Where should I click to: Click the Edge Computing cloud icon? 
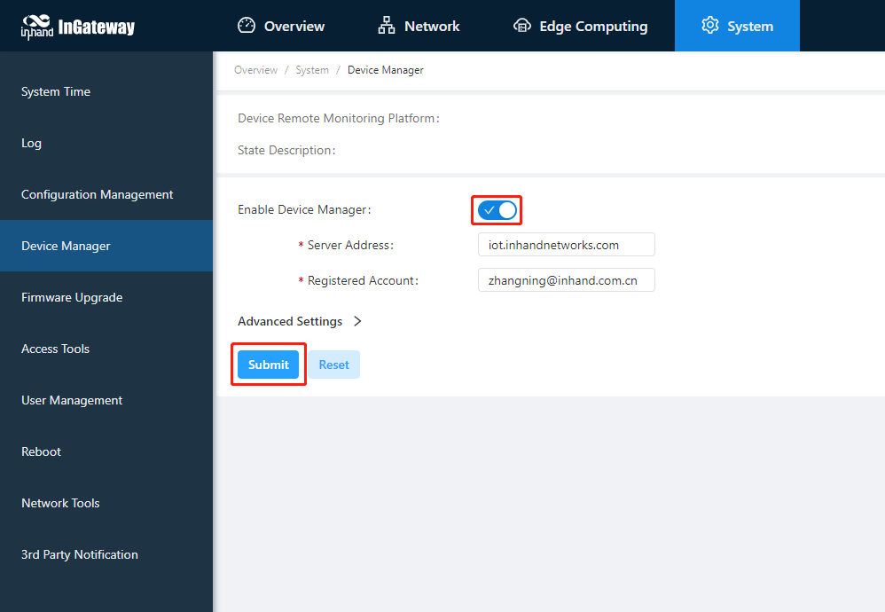(522, 26)
